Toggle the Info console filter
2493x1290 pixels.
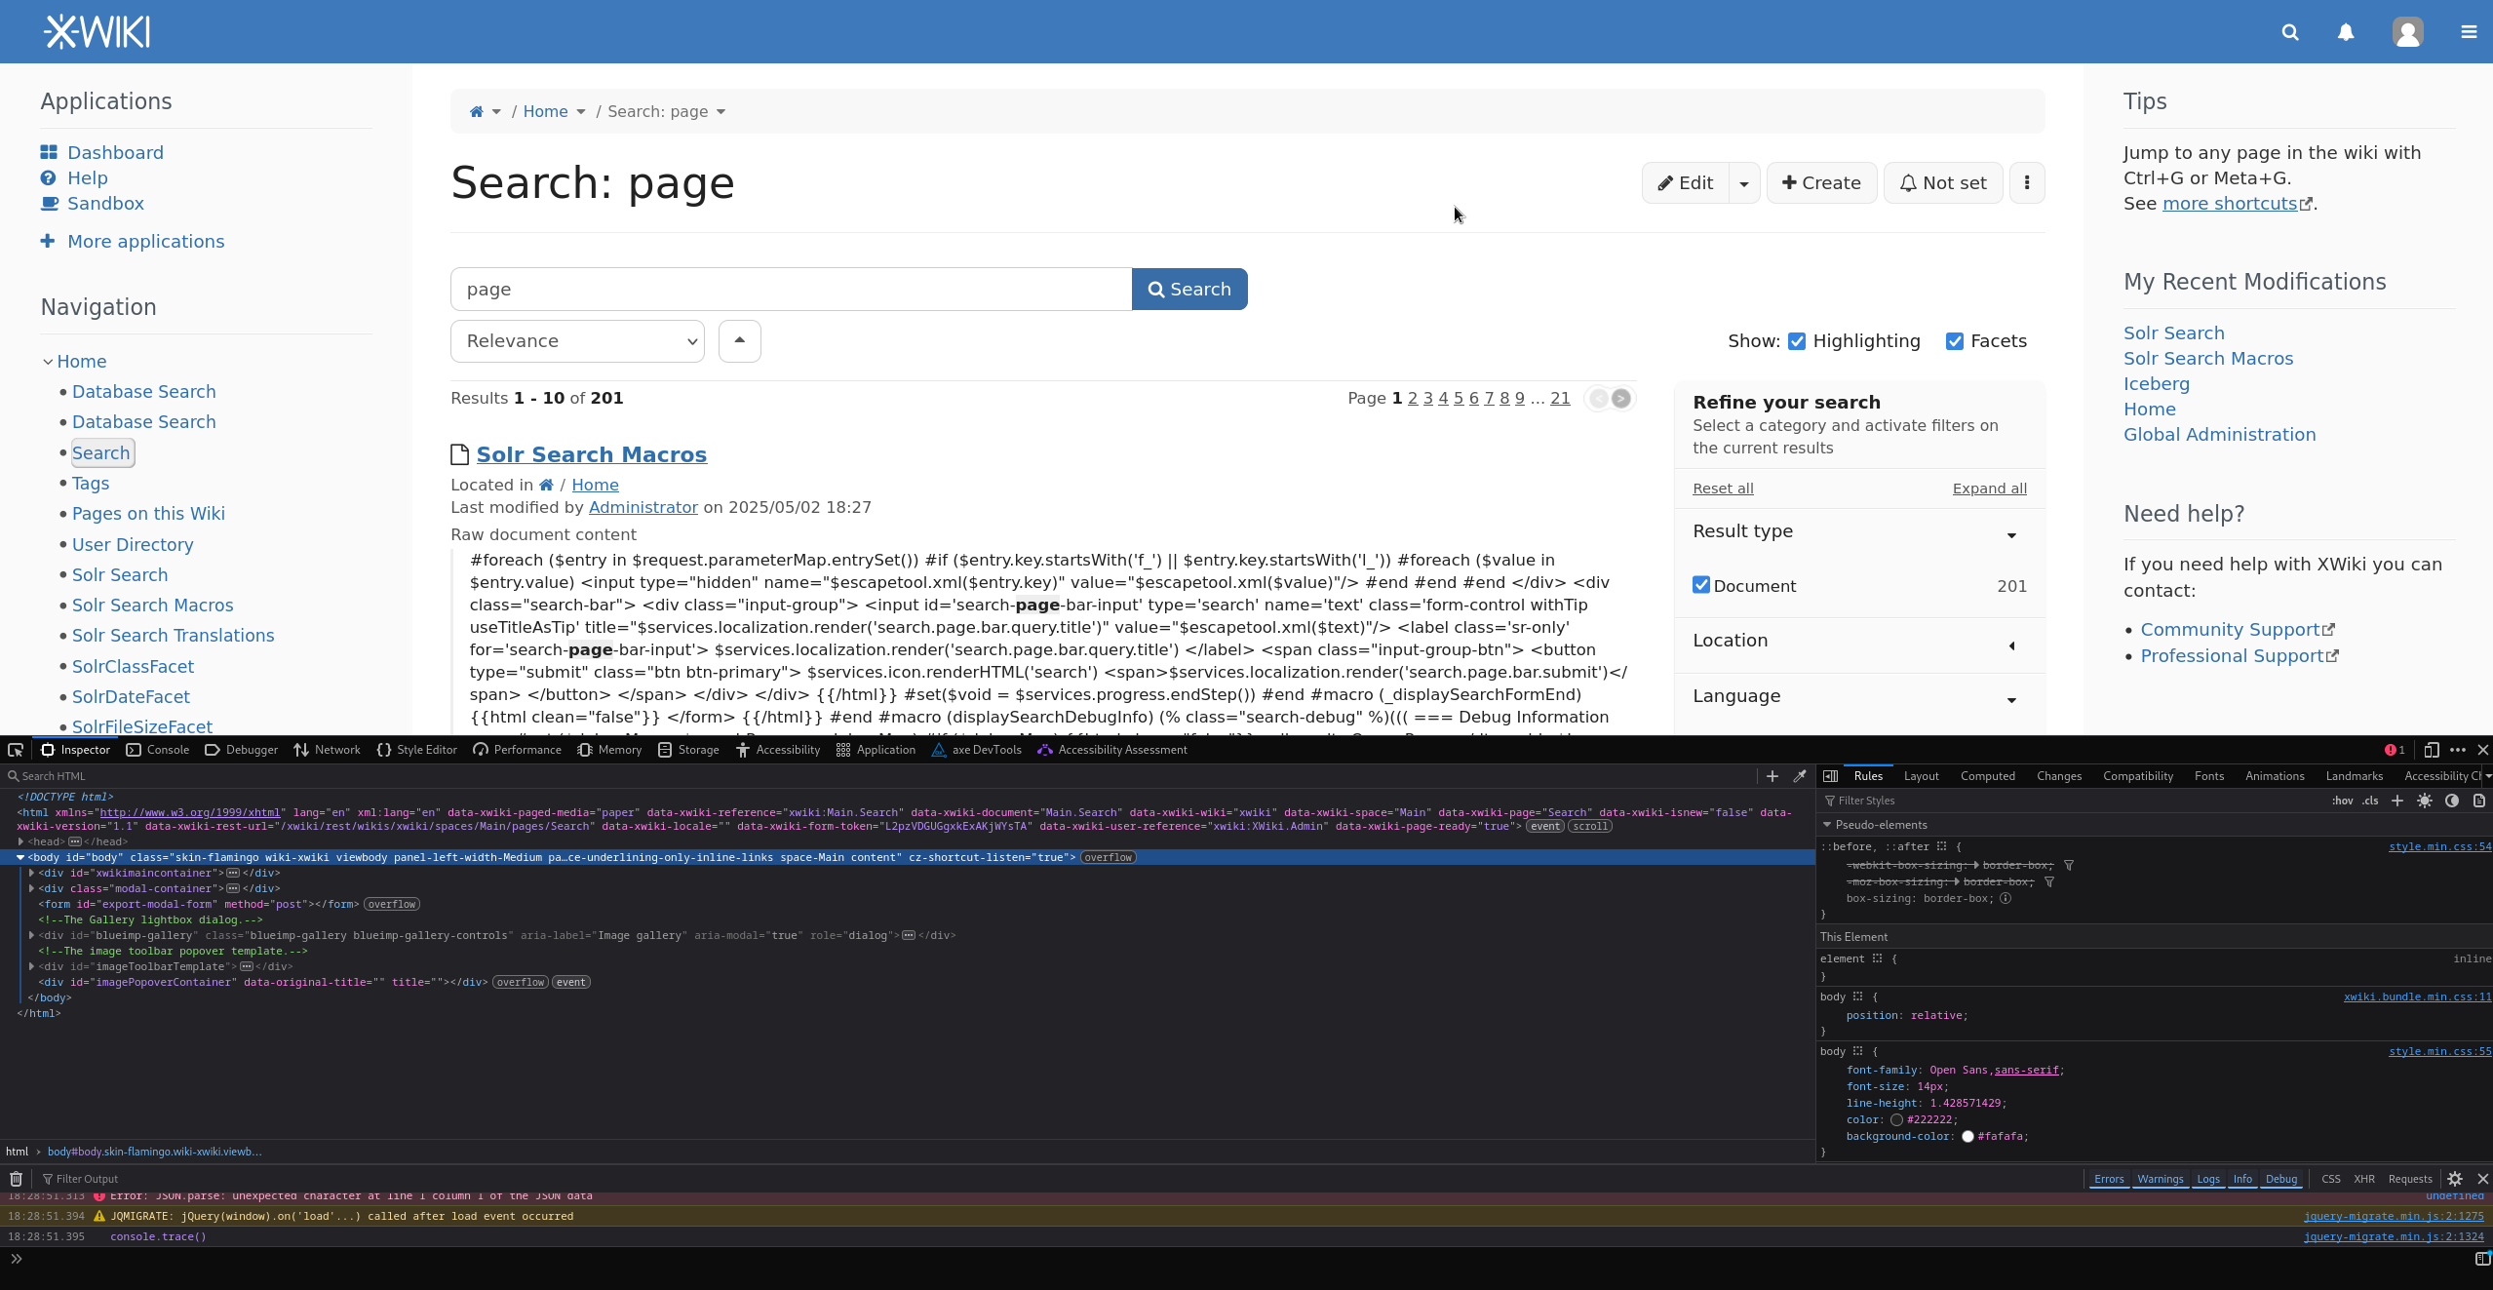[x=2242, y=1179]
